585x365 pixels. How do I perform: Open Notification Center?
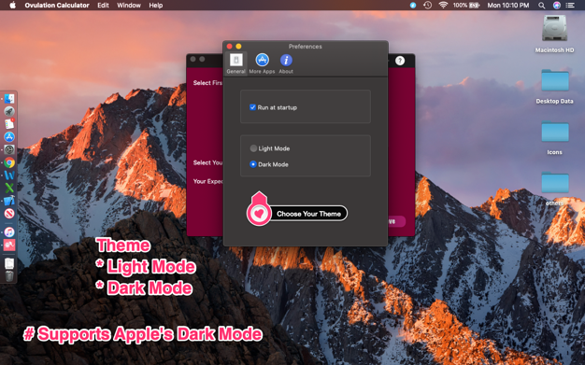pos(570,6)
